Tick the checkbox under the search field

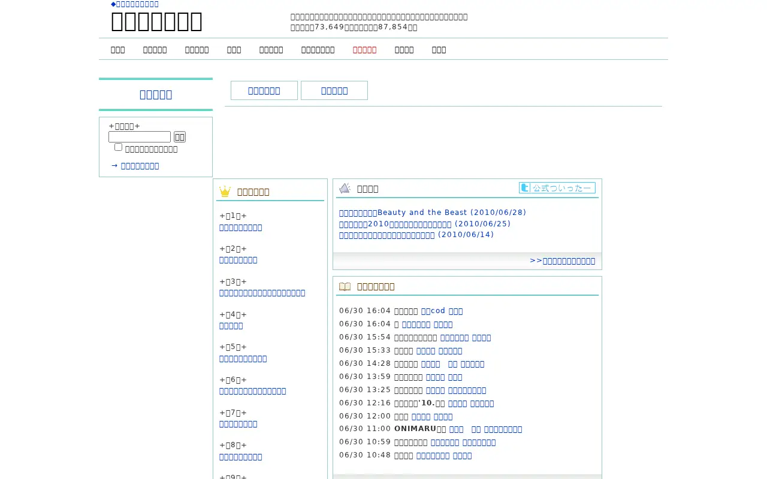(118, 147)
